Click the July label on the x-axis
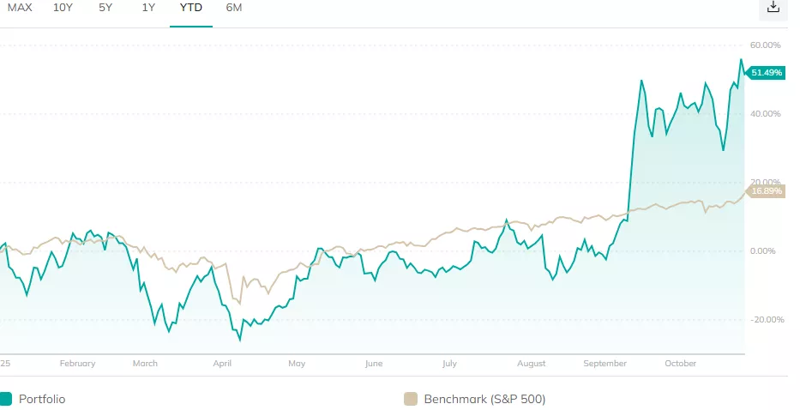Viewport: 800px width, 410px height. click(449, 364)
